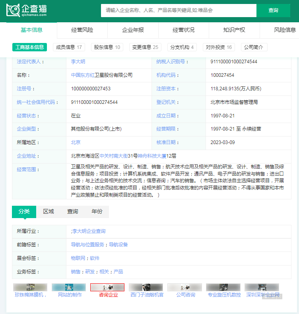The width and height of the screenshot is (299, 314).
Task: Click the 西门子油烟机官 ad thumbnail
Action: (x=146, y=287)
